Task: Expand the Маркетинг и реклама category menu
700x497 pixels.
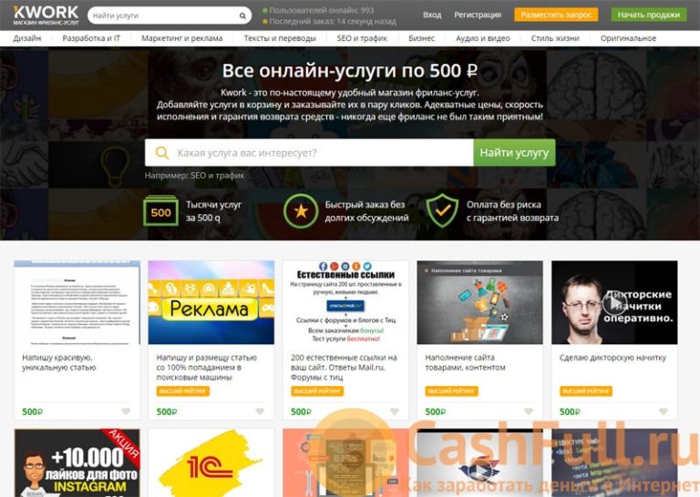Action: (x=181, y=38)
